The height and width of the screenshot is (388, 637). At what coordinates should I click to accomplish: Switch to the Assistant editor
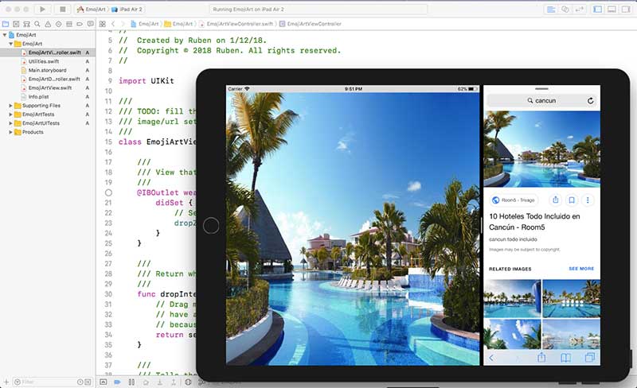point(565,9)
